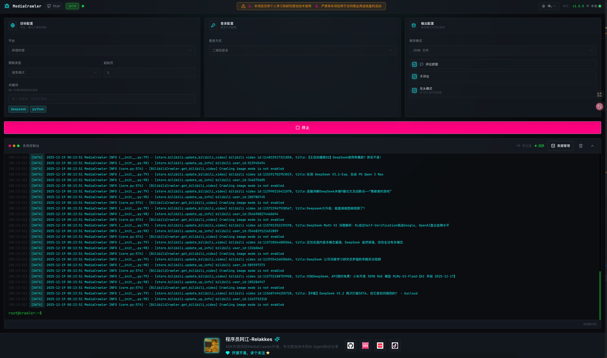Click the green 运行中 status badge
The width and height of the screenshot is (607, 358).
pos(72,6)
